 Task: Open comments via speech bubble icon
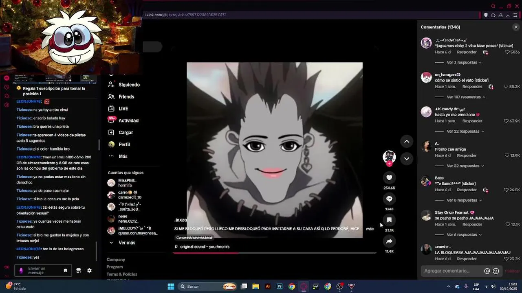(x=389, y=199)
